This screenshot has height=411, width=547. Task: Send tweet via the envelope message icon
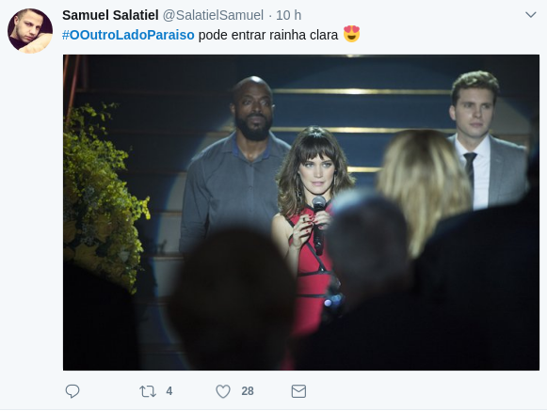coord(298,391)
